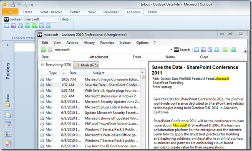Viewport: 252px width, 151px height.
Task: Click the Lookeen window search field containing microsoft
Action: coord(111,50)
